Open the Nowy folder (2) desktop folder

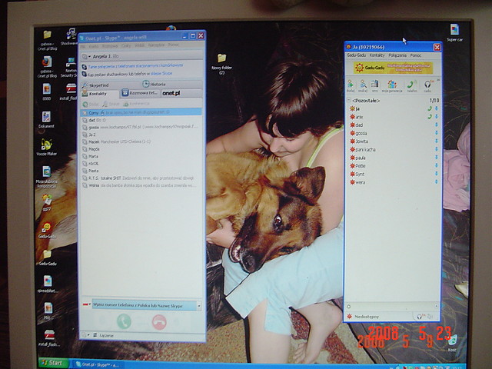pyautogui.click(x=222, y=64)
